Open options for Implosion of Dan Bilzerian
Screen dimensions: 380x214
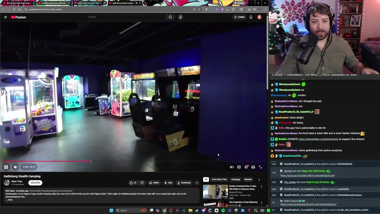tap(262, 203)
